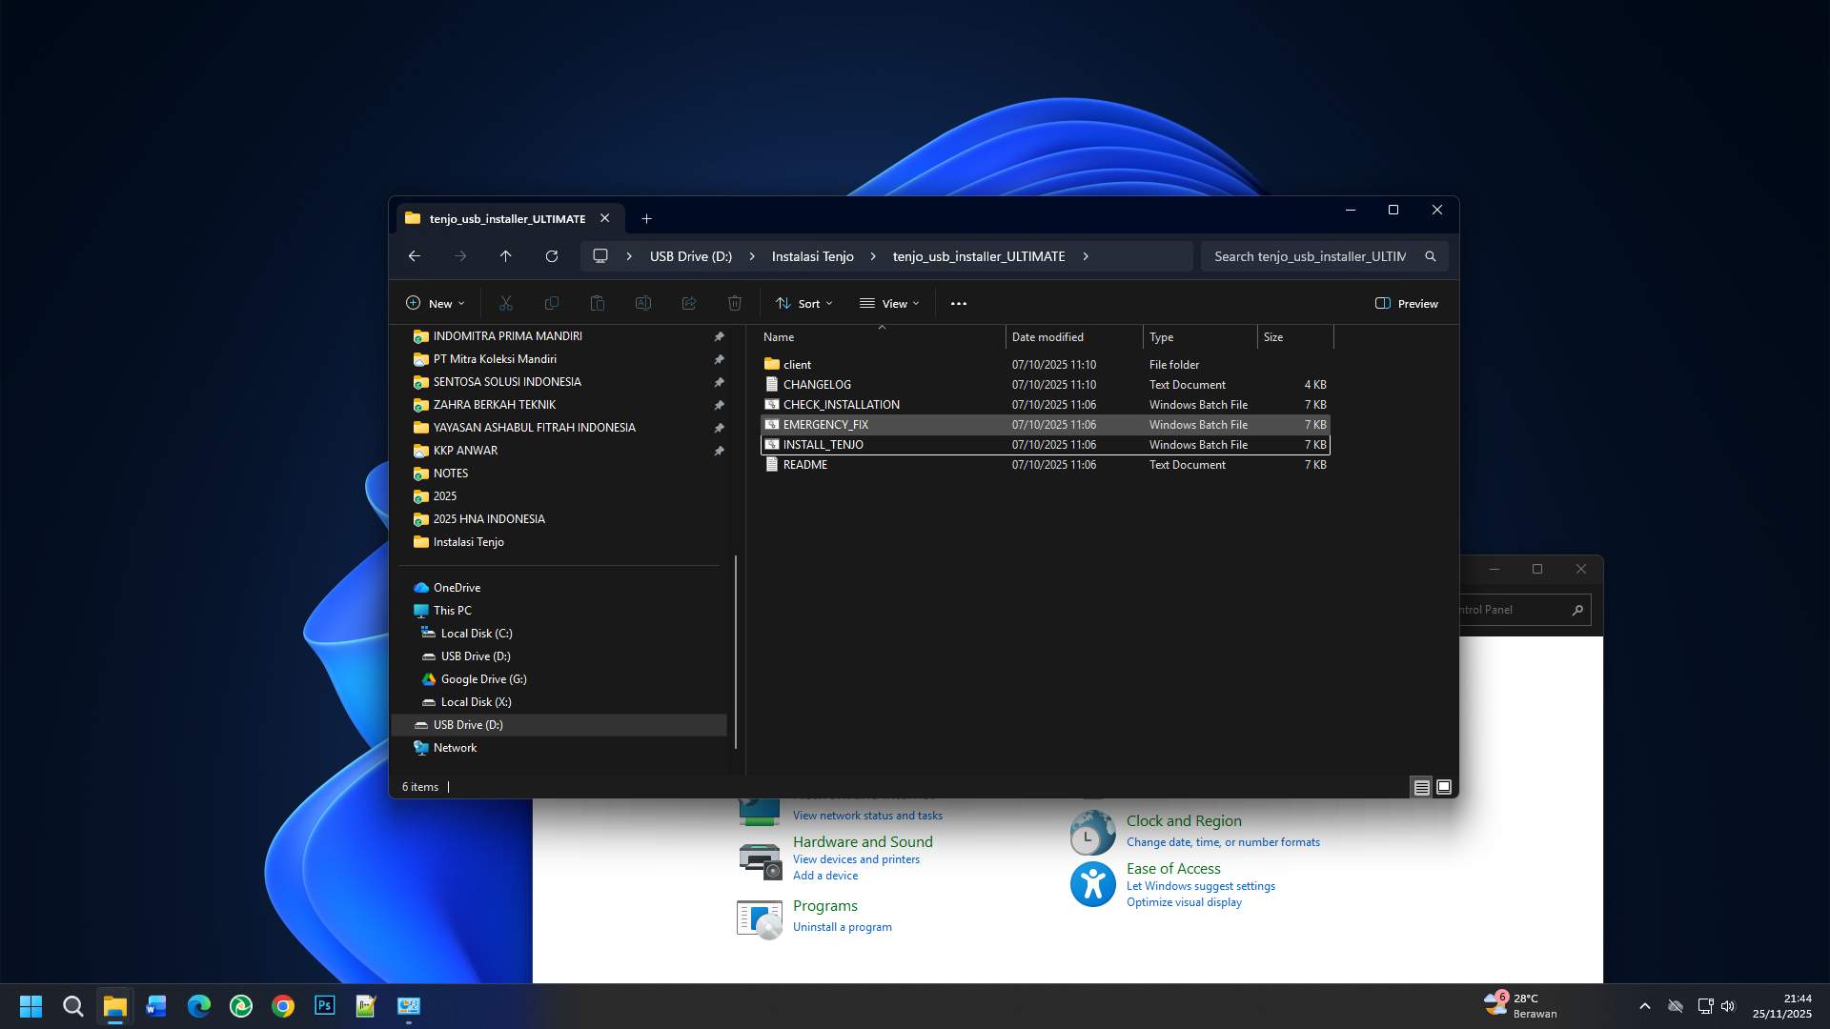Open the View dropdown
The image size is (1830, 1029).
pyautogui.click(x=889, y=303)
